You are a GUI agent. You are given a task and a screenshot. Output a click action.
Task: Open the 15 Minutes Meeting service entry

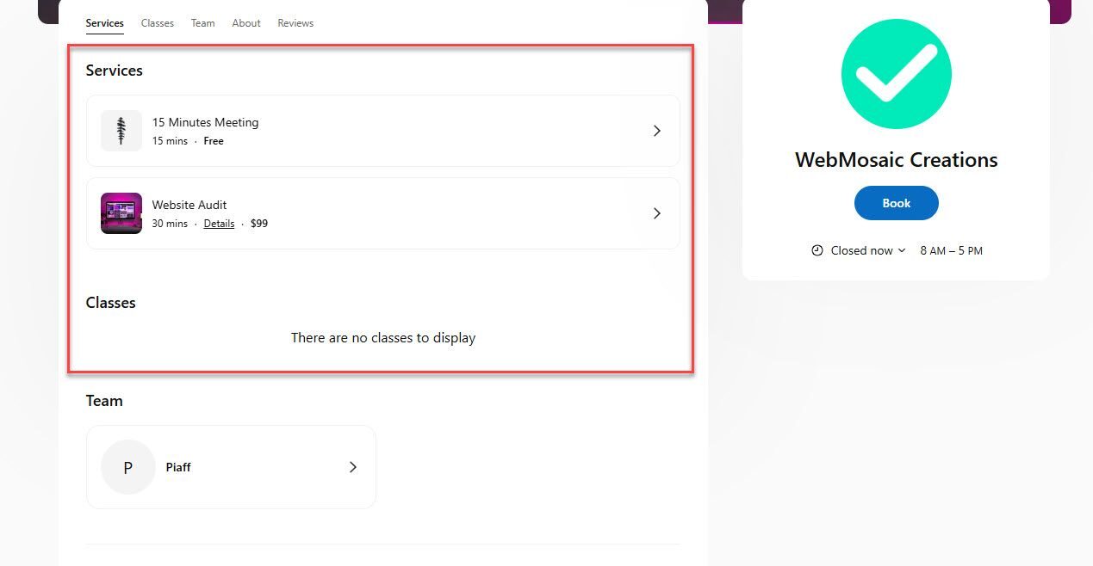pos(382,131)
